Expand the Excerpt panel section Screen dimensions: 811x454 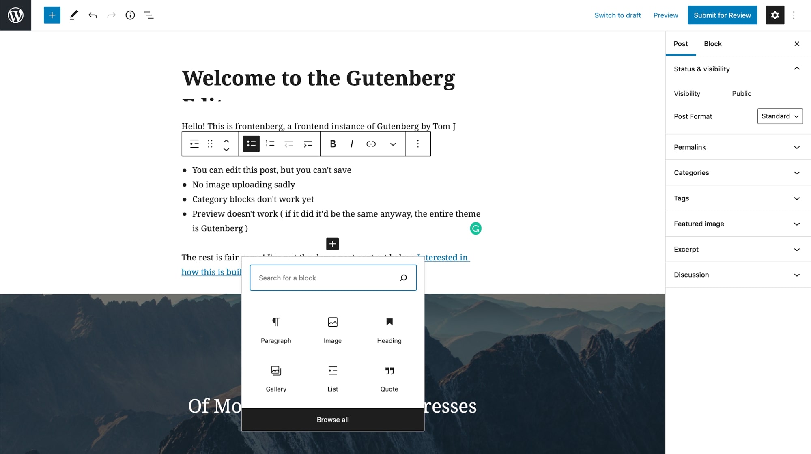tap(737, 250)
